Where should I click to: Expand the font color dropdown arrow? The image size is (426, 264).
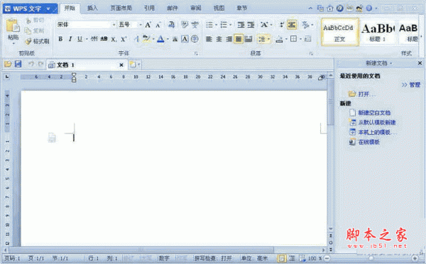(168, 39)
